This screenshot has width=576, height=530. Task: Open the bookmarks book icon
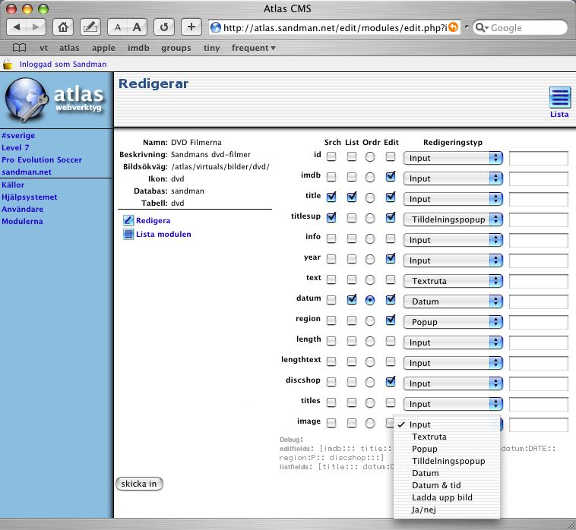click(x=19, y=48)
